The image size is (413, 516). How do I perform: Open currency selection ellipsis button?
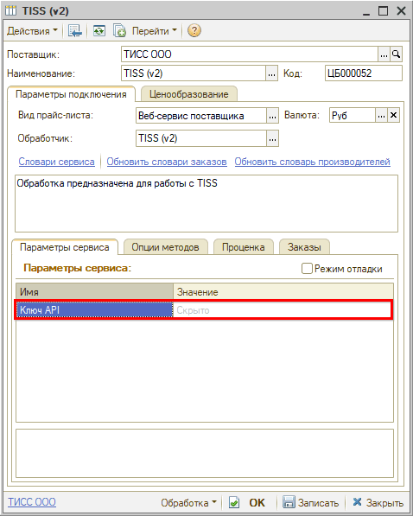coord(381,116)
